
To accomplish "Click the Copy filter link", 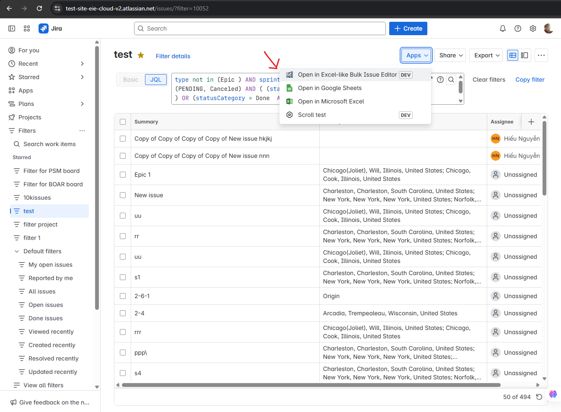I will pyautogui.click(x=530, y=79).
